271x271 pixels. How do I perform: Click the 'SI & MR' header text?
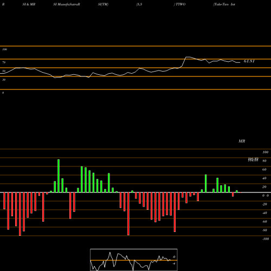29,4
